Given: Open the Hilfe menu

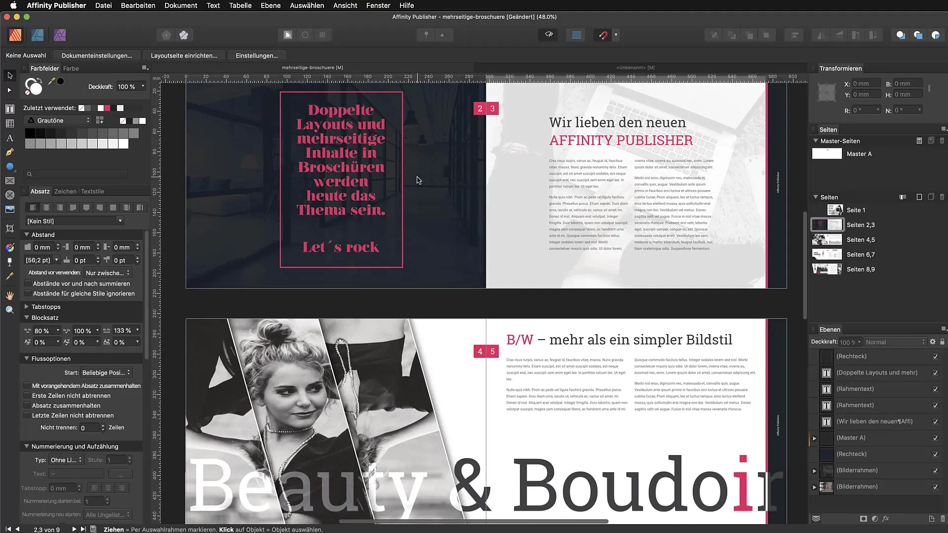Looking at the screenshot, I should [406, 5].
